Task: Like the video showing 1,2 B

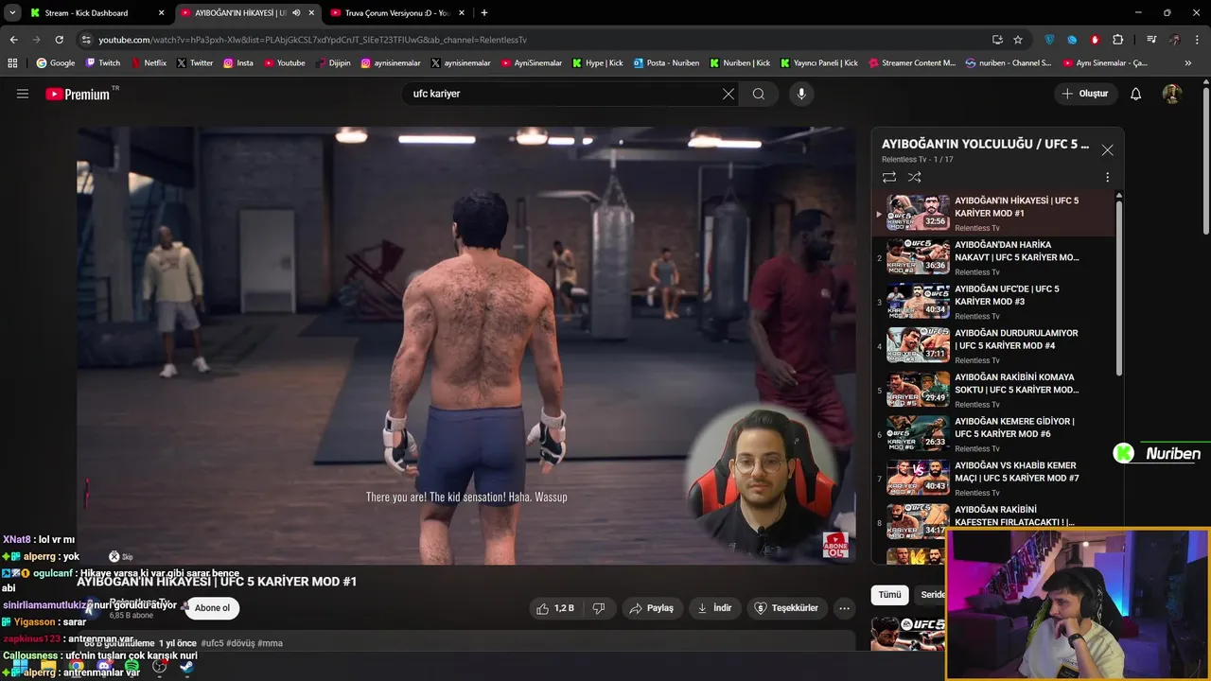Action: tap(555, 608)
